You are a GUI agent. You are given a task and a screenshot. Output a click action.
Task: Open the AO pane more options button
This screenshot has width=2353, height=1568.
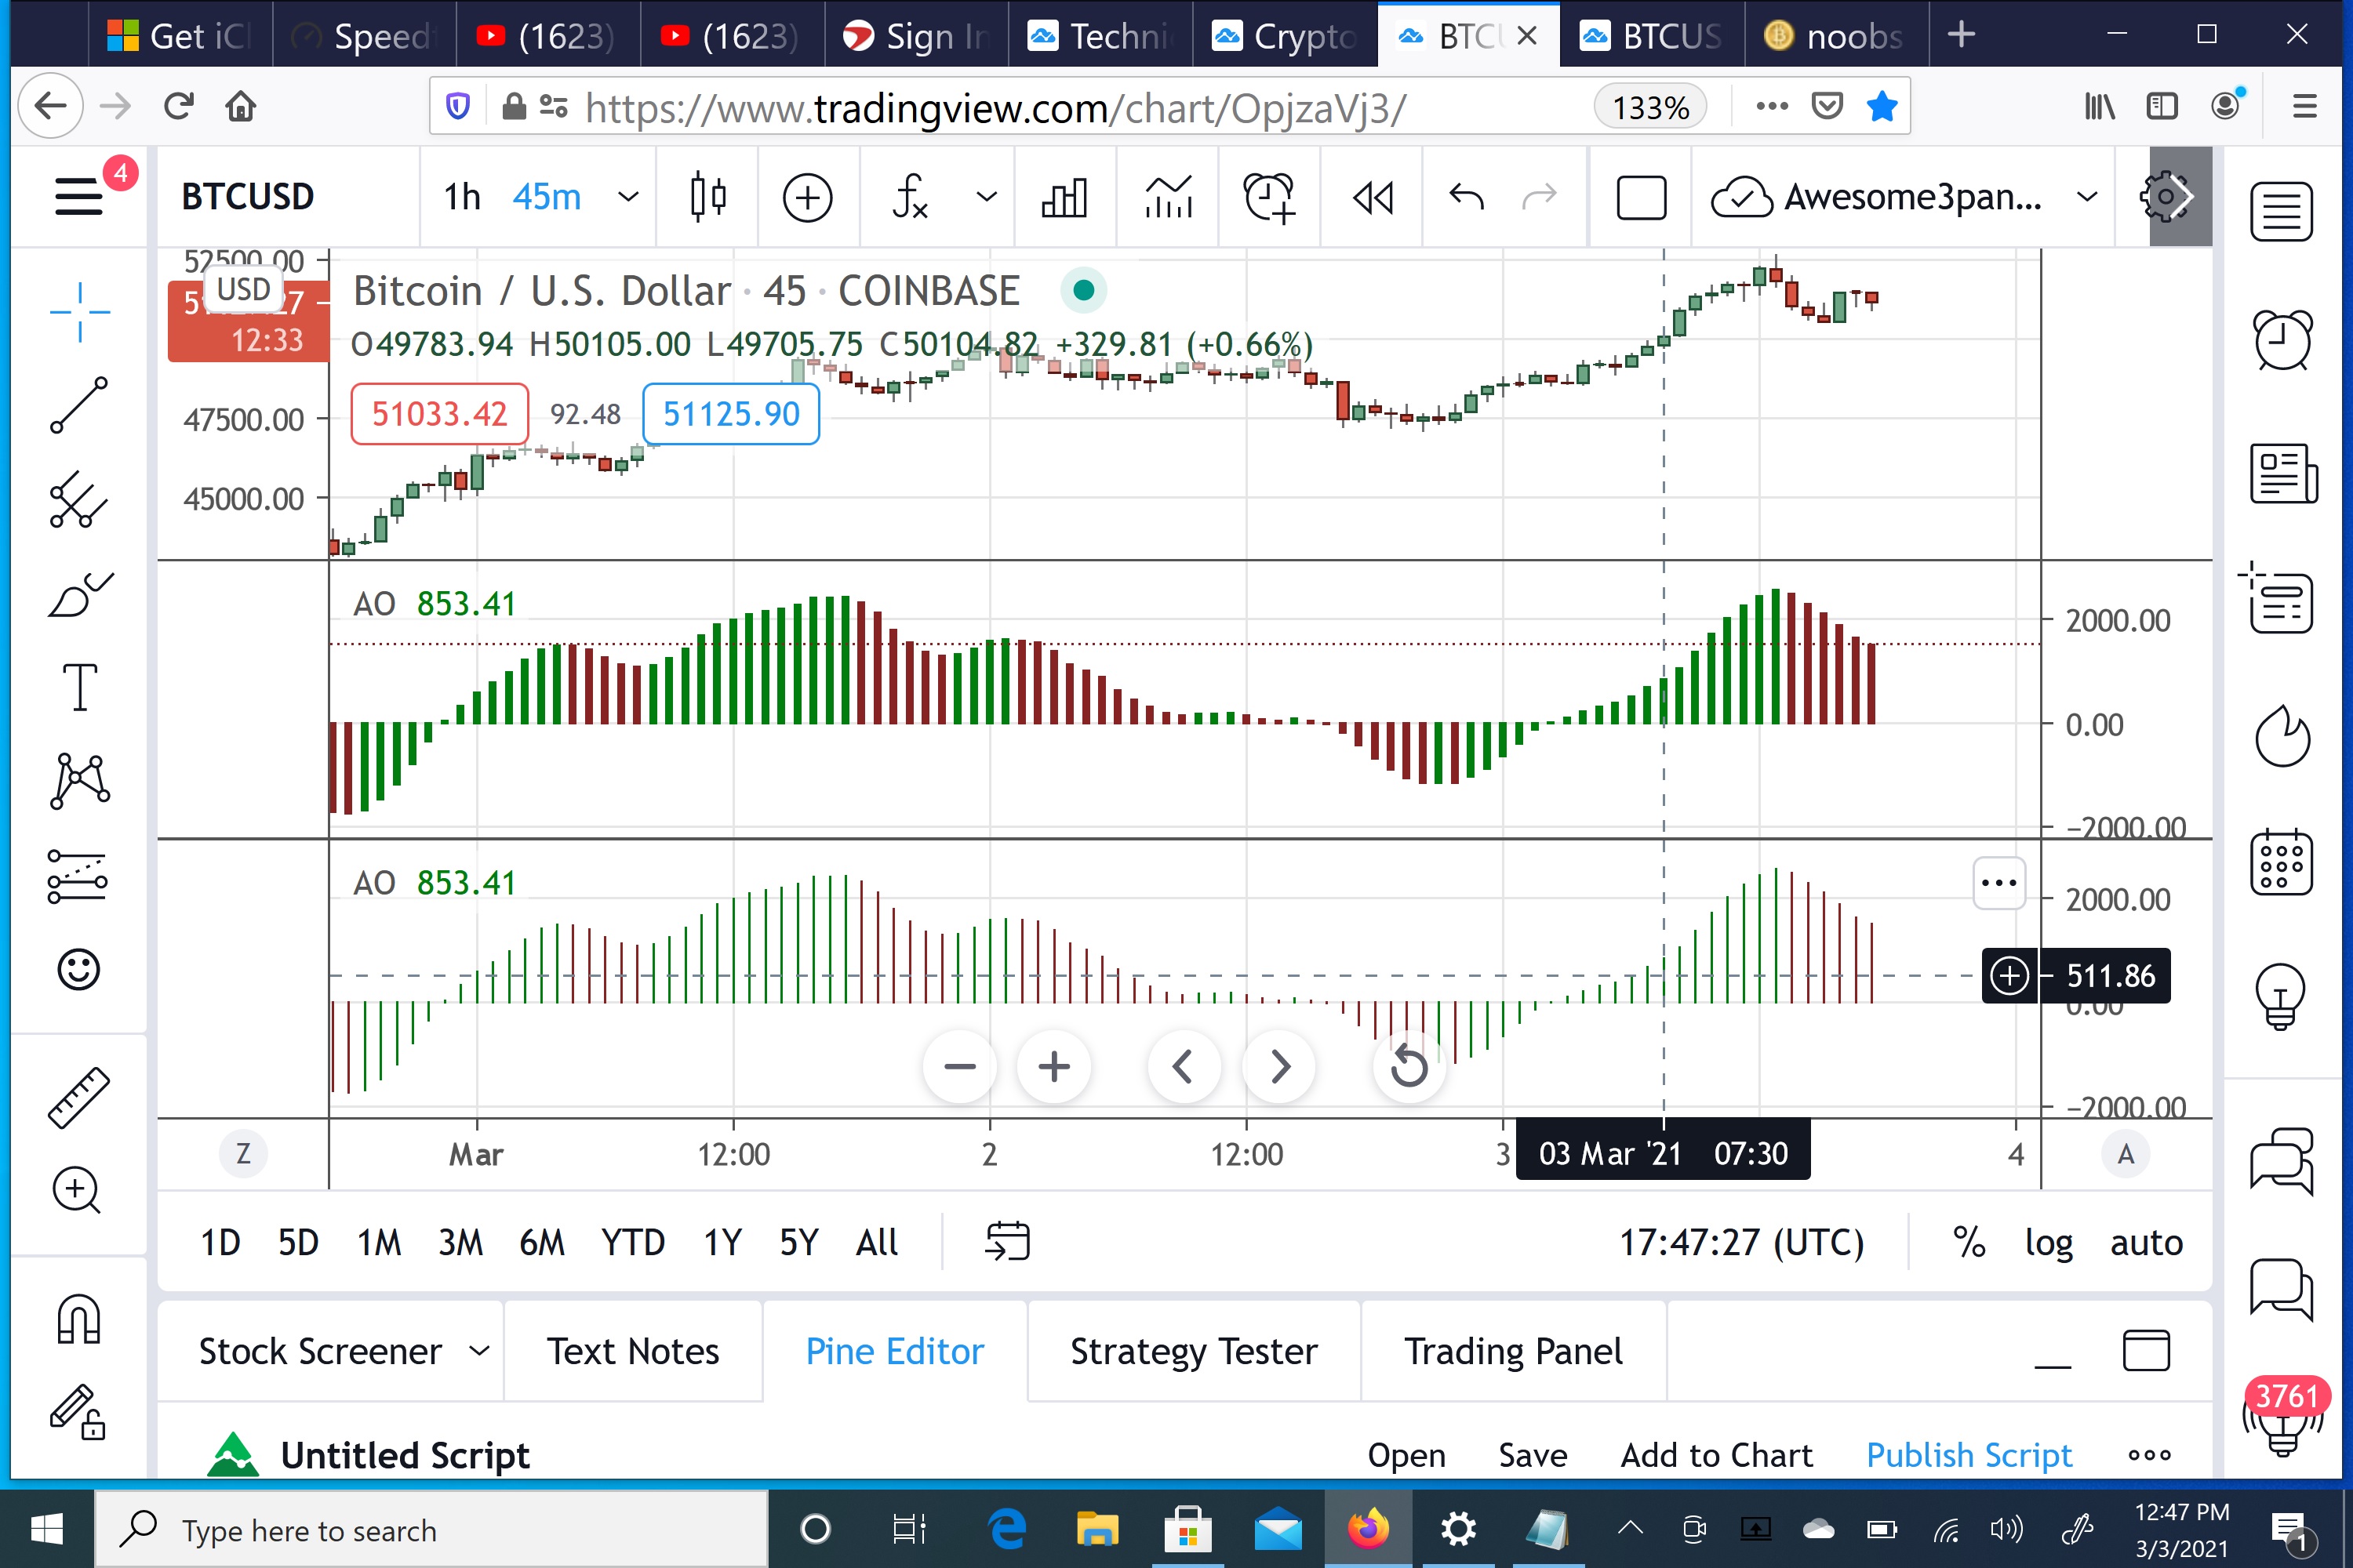pyautogui.click(x=1998, y=883)
